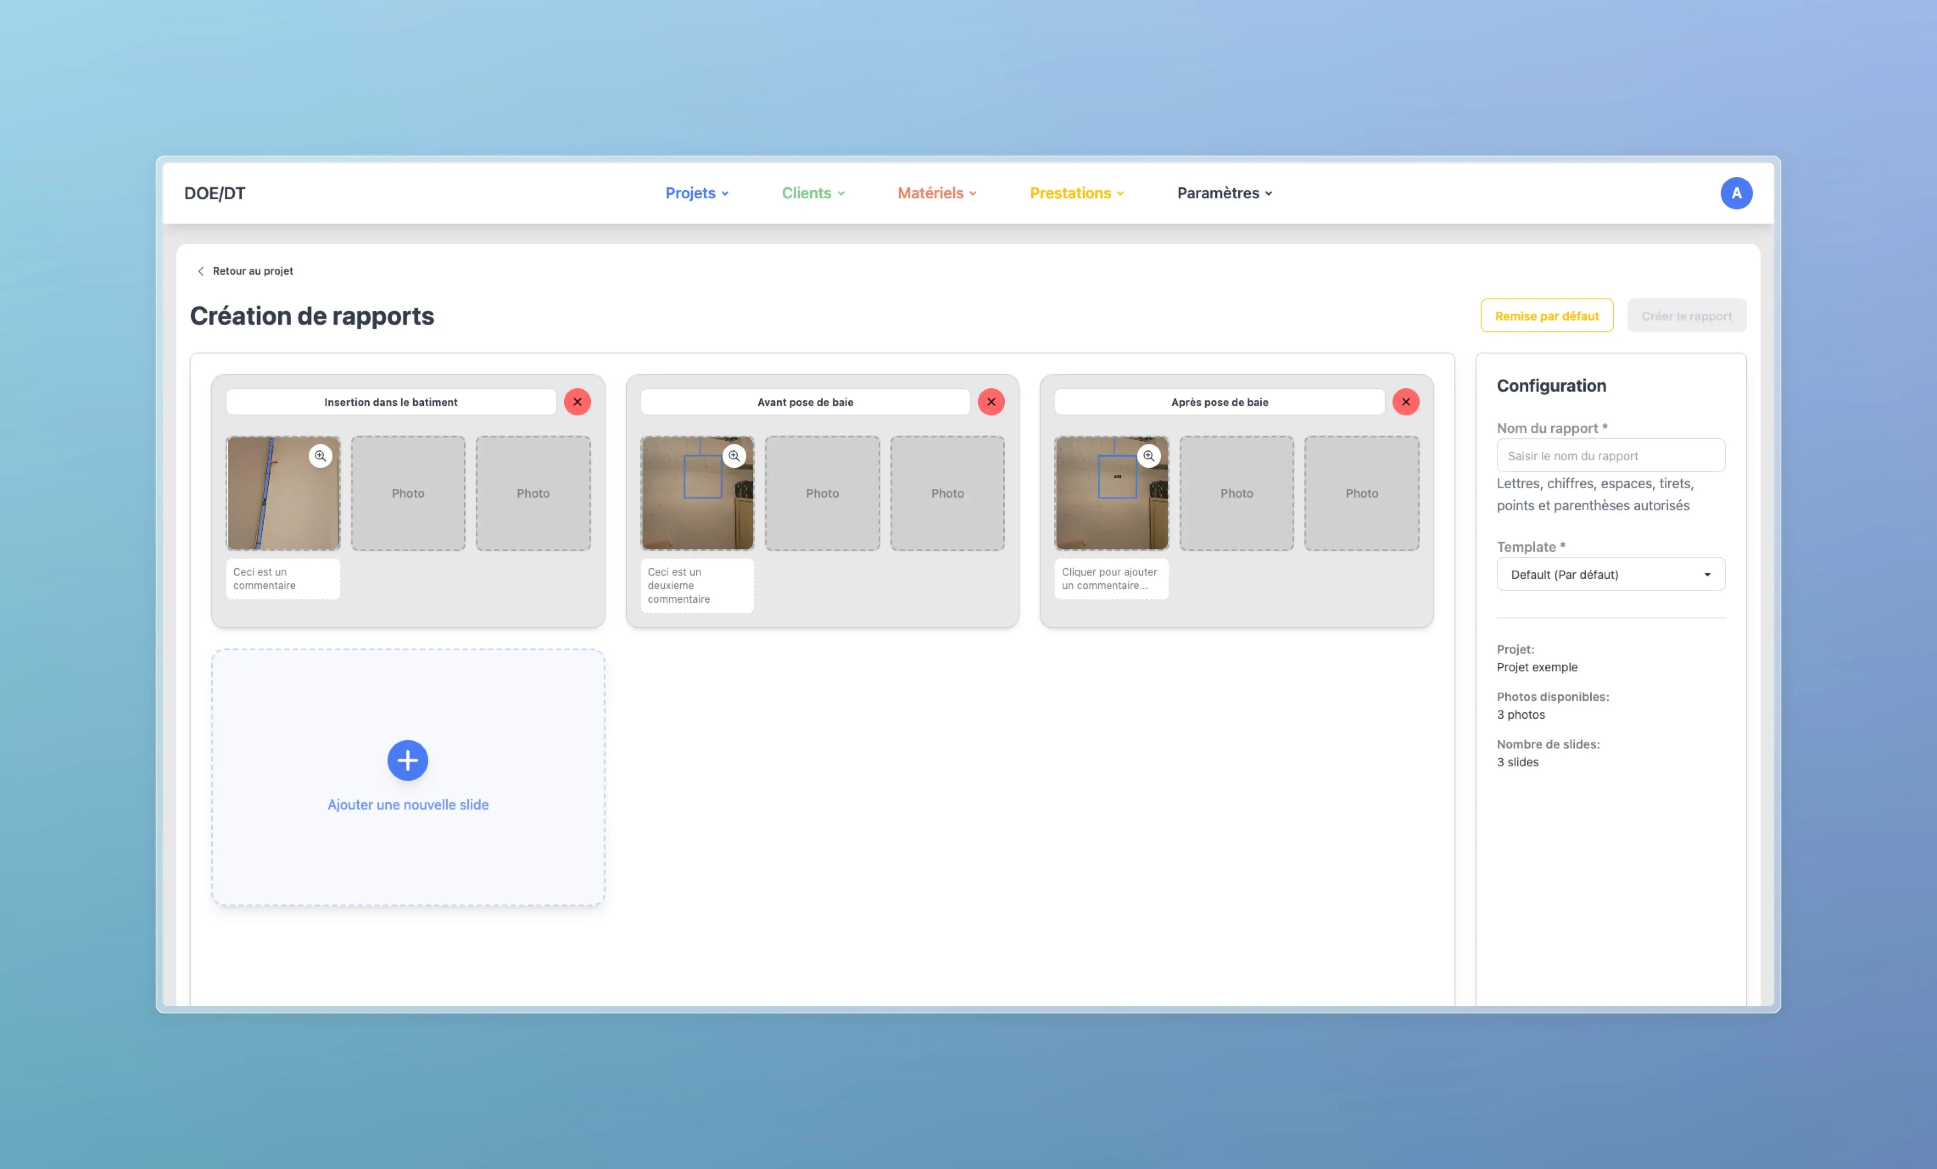1937x1169 pixels.
Task: Delete the Insertion dans le batiment slide
Action: click(x=577, y=401)
